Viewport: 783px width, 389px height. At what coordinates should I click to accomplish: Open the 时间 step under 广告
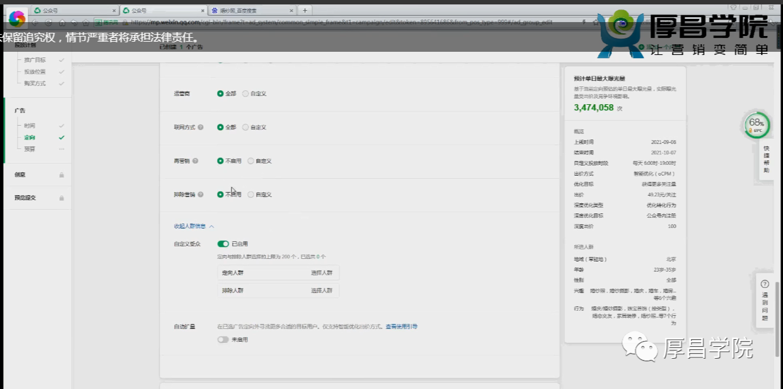[x=30, y=126]
